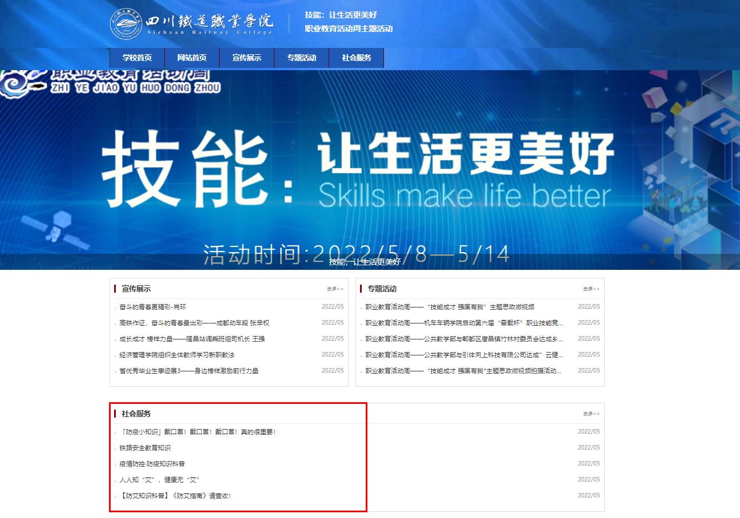Open the 机车车辆学院 职业技能竞赛 article
The image size is (740, 518).
464,323
